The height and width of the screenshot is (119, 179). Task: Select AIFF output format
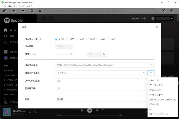coord(109,39)
